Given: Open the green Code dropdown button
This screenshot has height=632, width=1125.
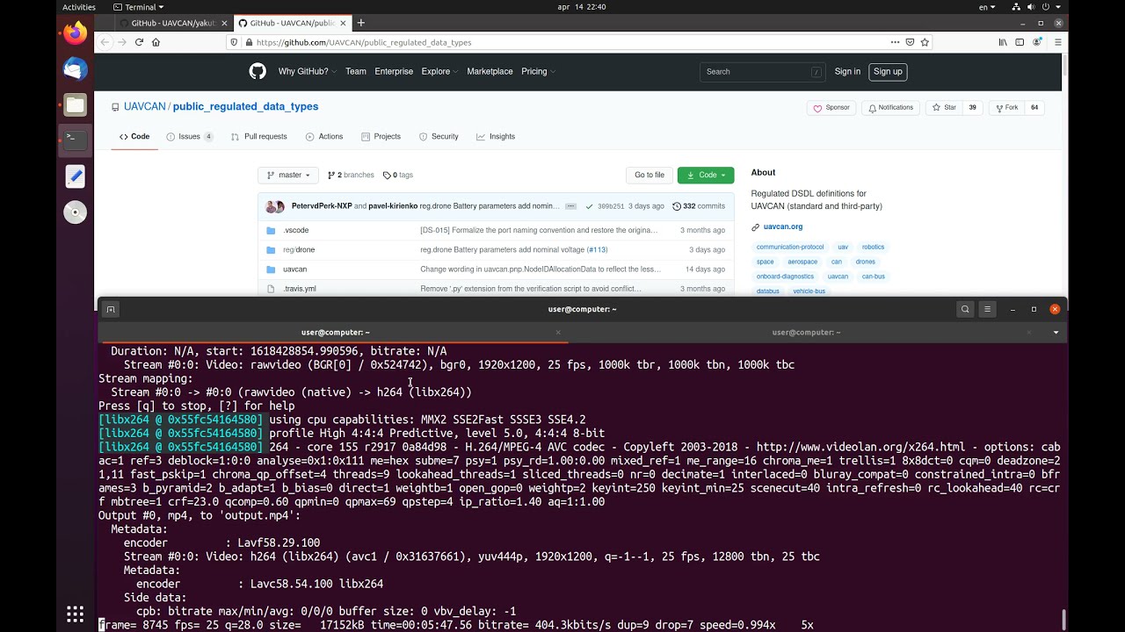Looking at the screenshot, I should coord(706,175).
